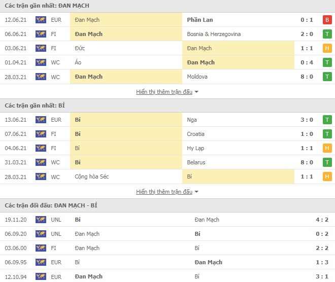Image resolution: width=335 pixels, height=282 pixels.
Task: Click the 'Các trận đối đầu: ĐAN MẠCH - BỈ' header
Action: pyautogui.click(x=51, y=205)
